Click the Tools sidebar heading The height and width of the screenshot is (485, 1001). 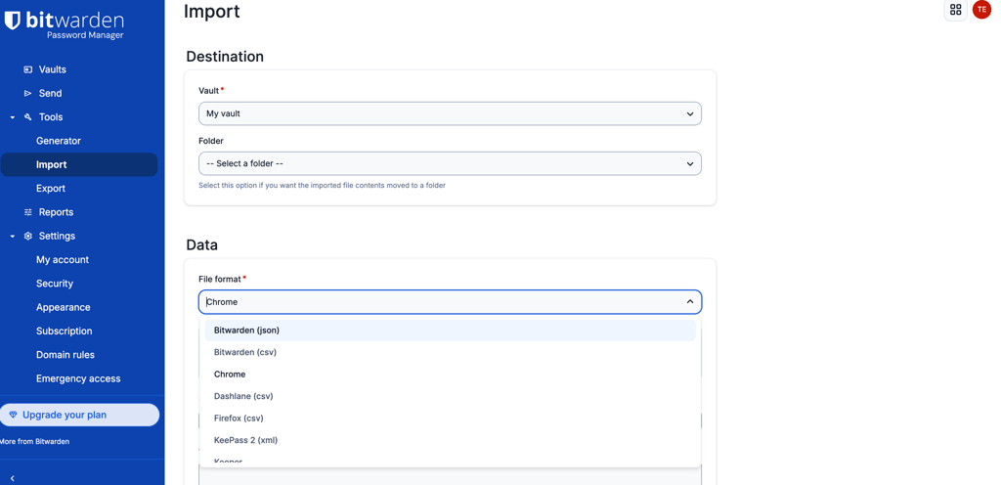(x=51, y=116)
